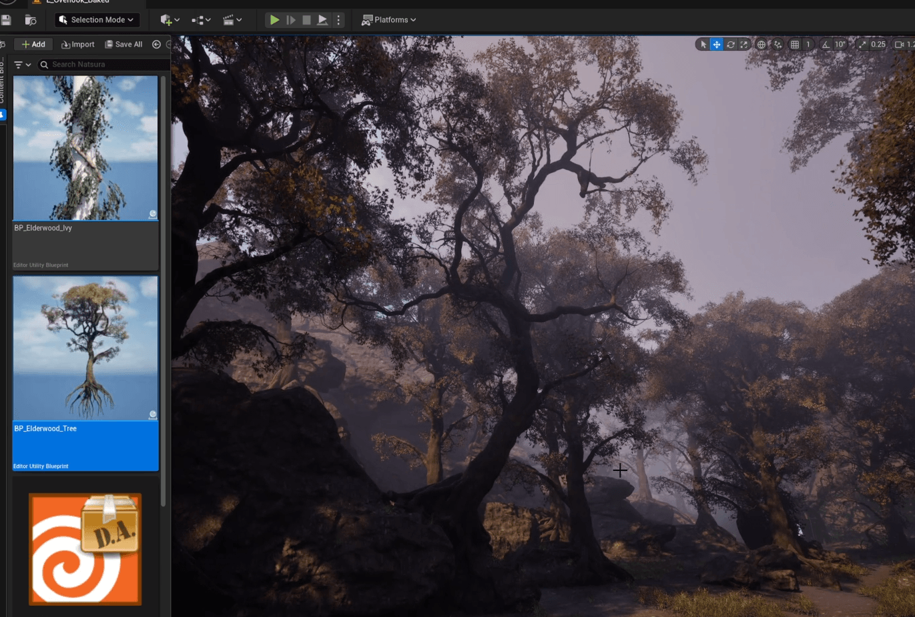
Task: Select the BP_Elderwood_Ivy thumbnail
Action: point(85,147)
